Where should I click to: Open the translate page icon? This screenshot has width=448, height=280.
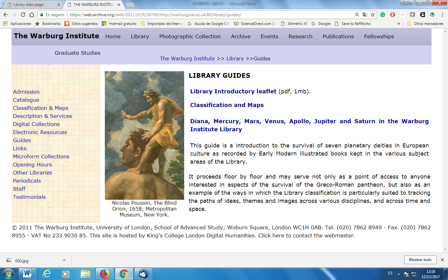(365, 15)
